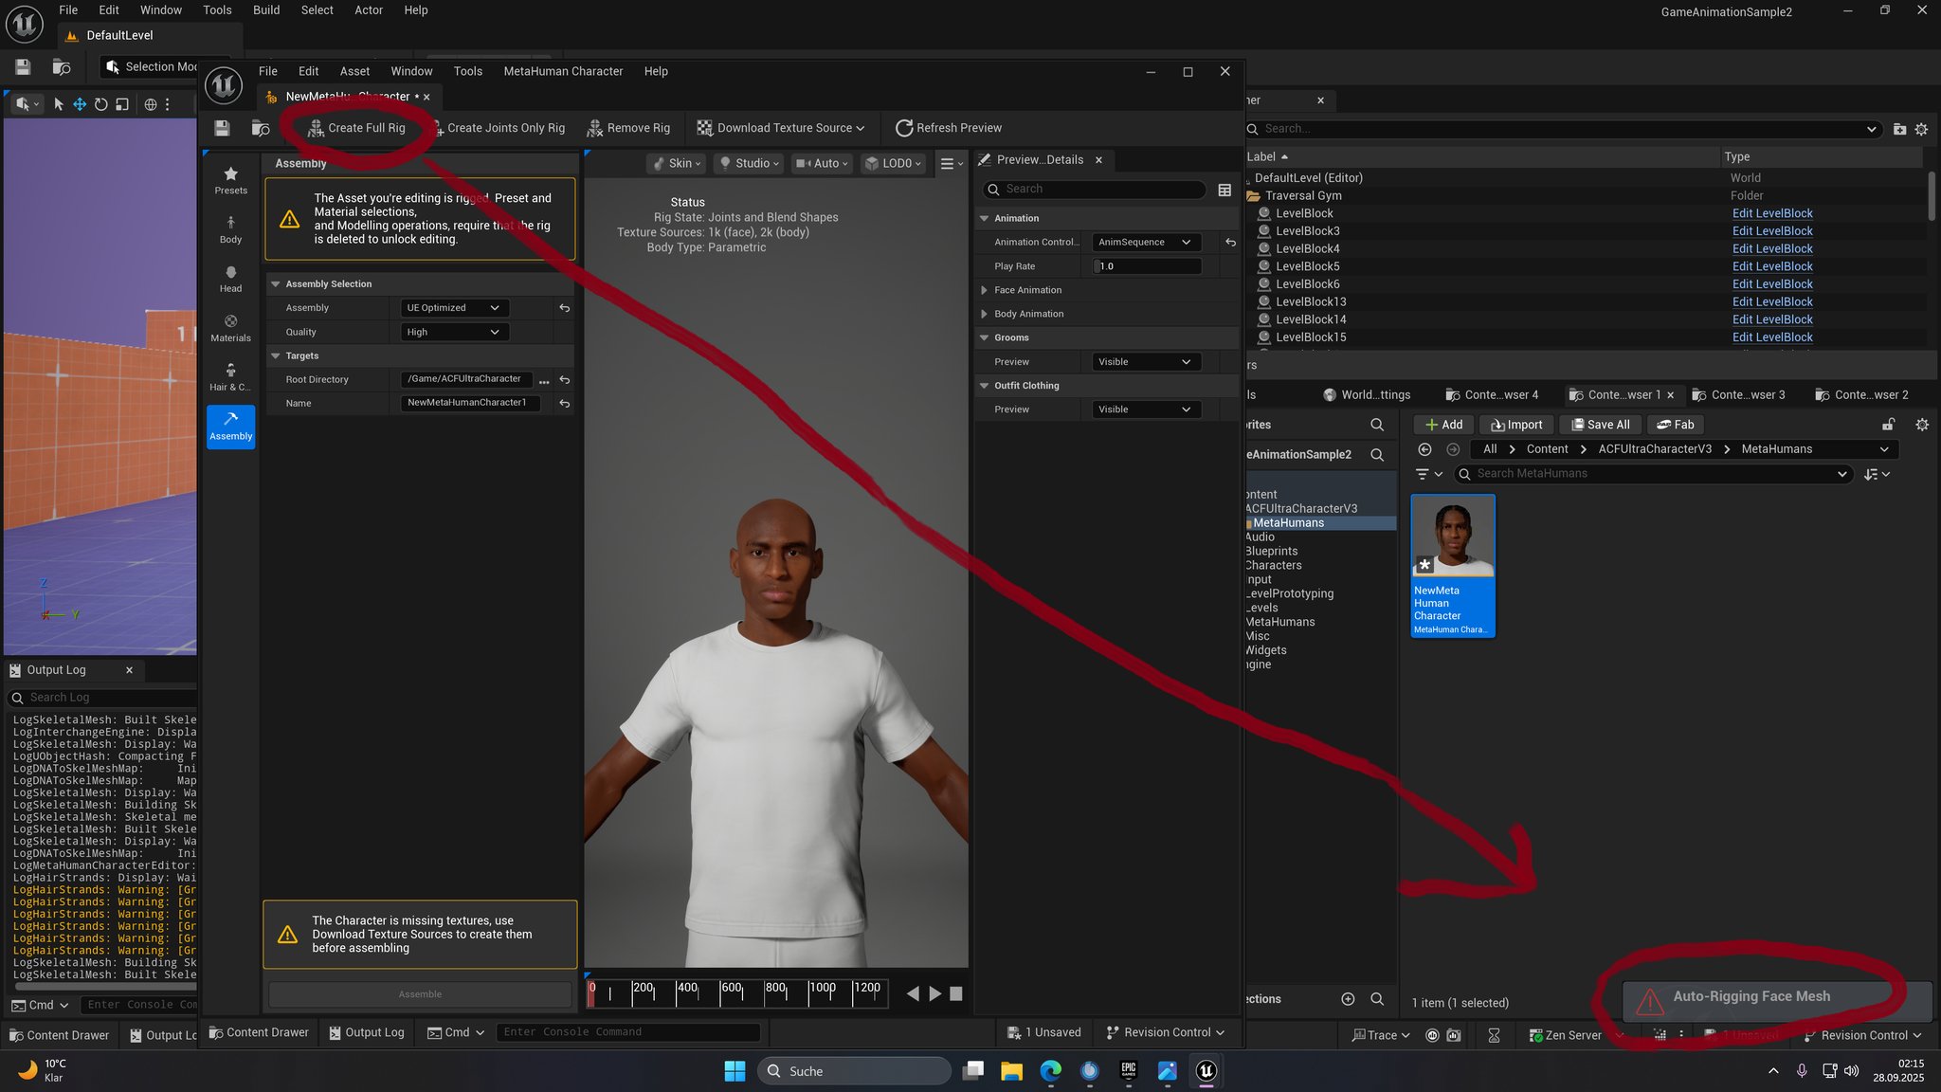Image resolution: width=1941 pixels, height=1092 pixels.
Task: Click Search MetaHumans field
Action: [1654, 474]
